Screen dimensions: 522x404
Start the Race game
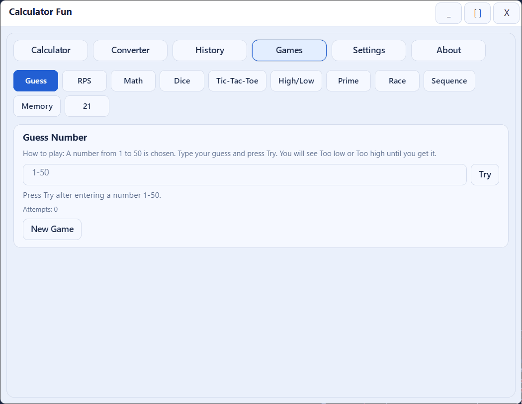pos(397,81)
